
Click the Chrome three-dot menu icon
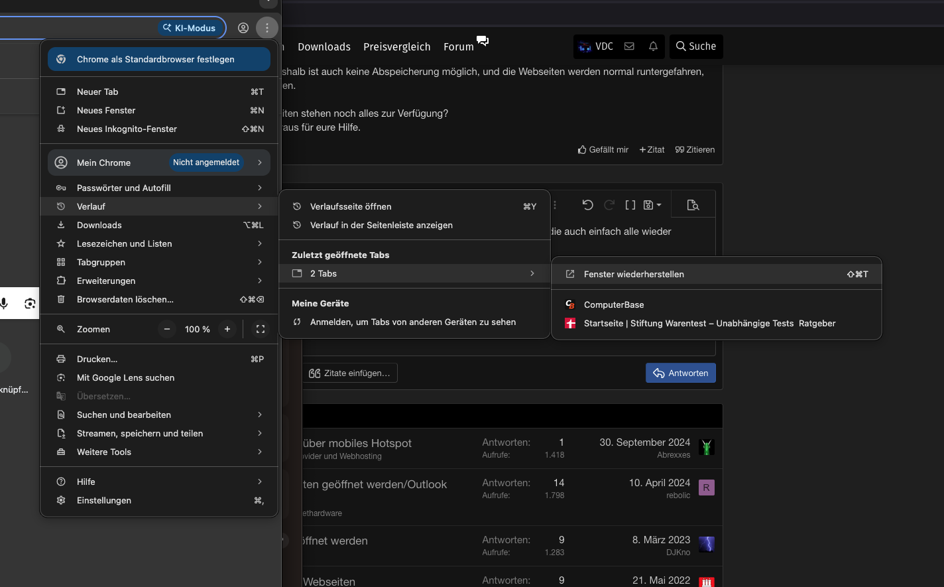pos(266,28)
